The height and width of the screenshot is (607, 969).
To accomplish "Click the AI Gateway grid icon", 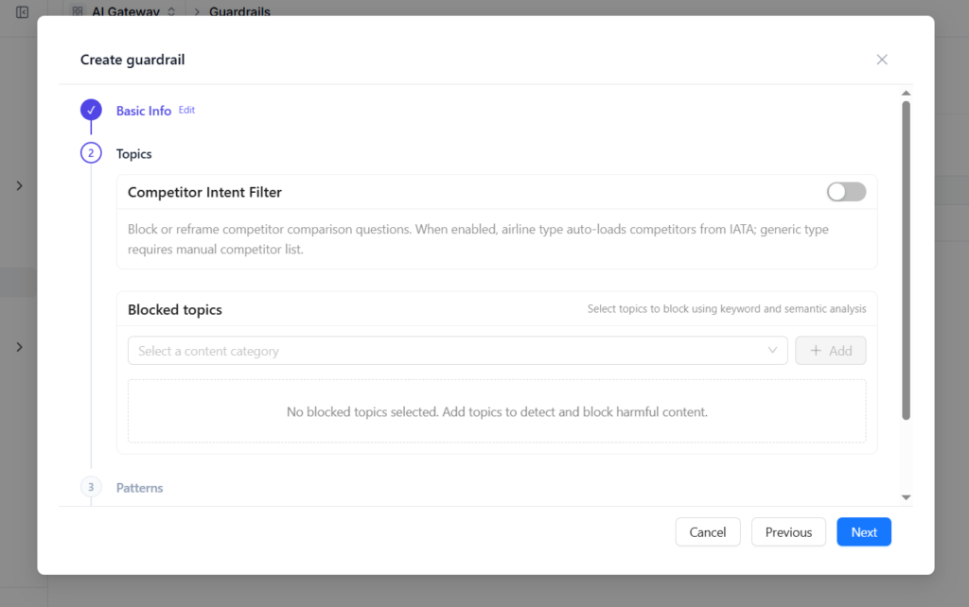I will coord(78,11).
